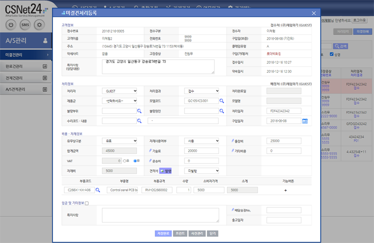Click the 기술료 20000 input field
374x243 pixels.
(x=201, y=151)
